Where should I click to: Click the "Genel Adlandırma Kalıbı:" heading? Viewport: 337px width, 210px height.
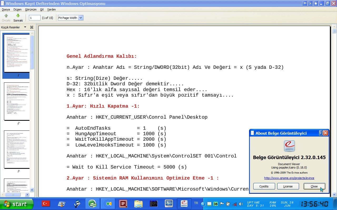102,56
